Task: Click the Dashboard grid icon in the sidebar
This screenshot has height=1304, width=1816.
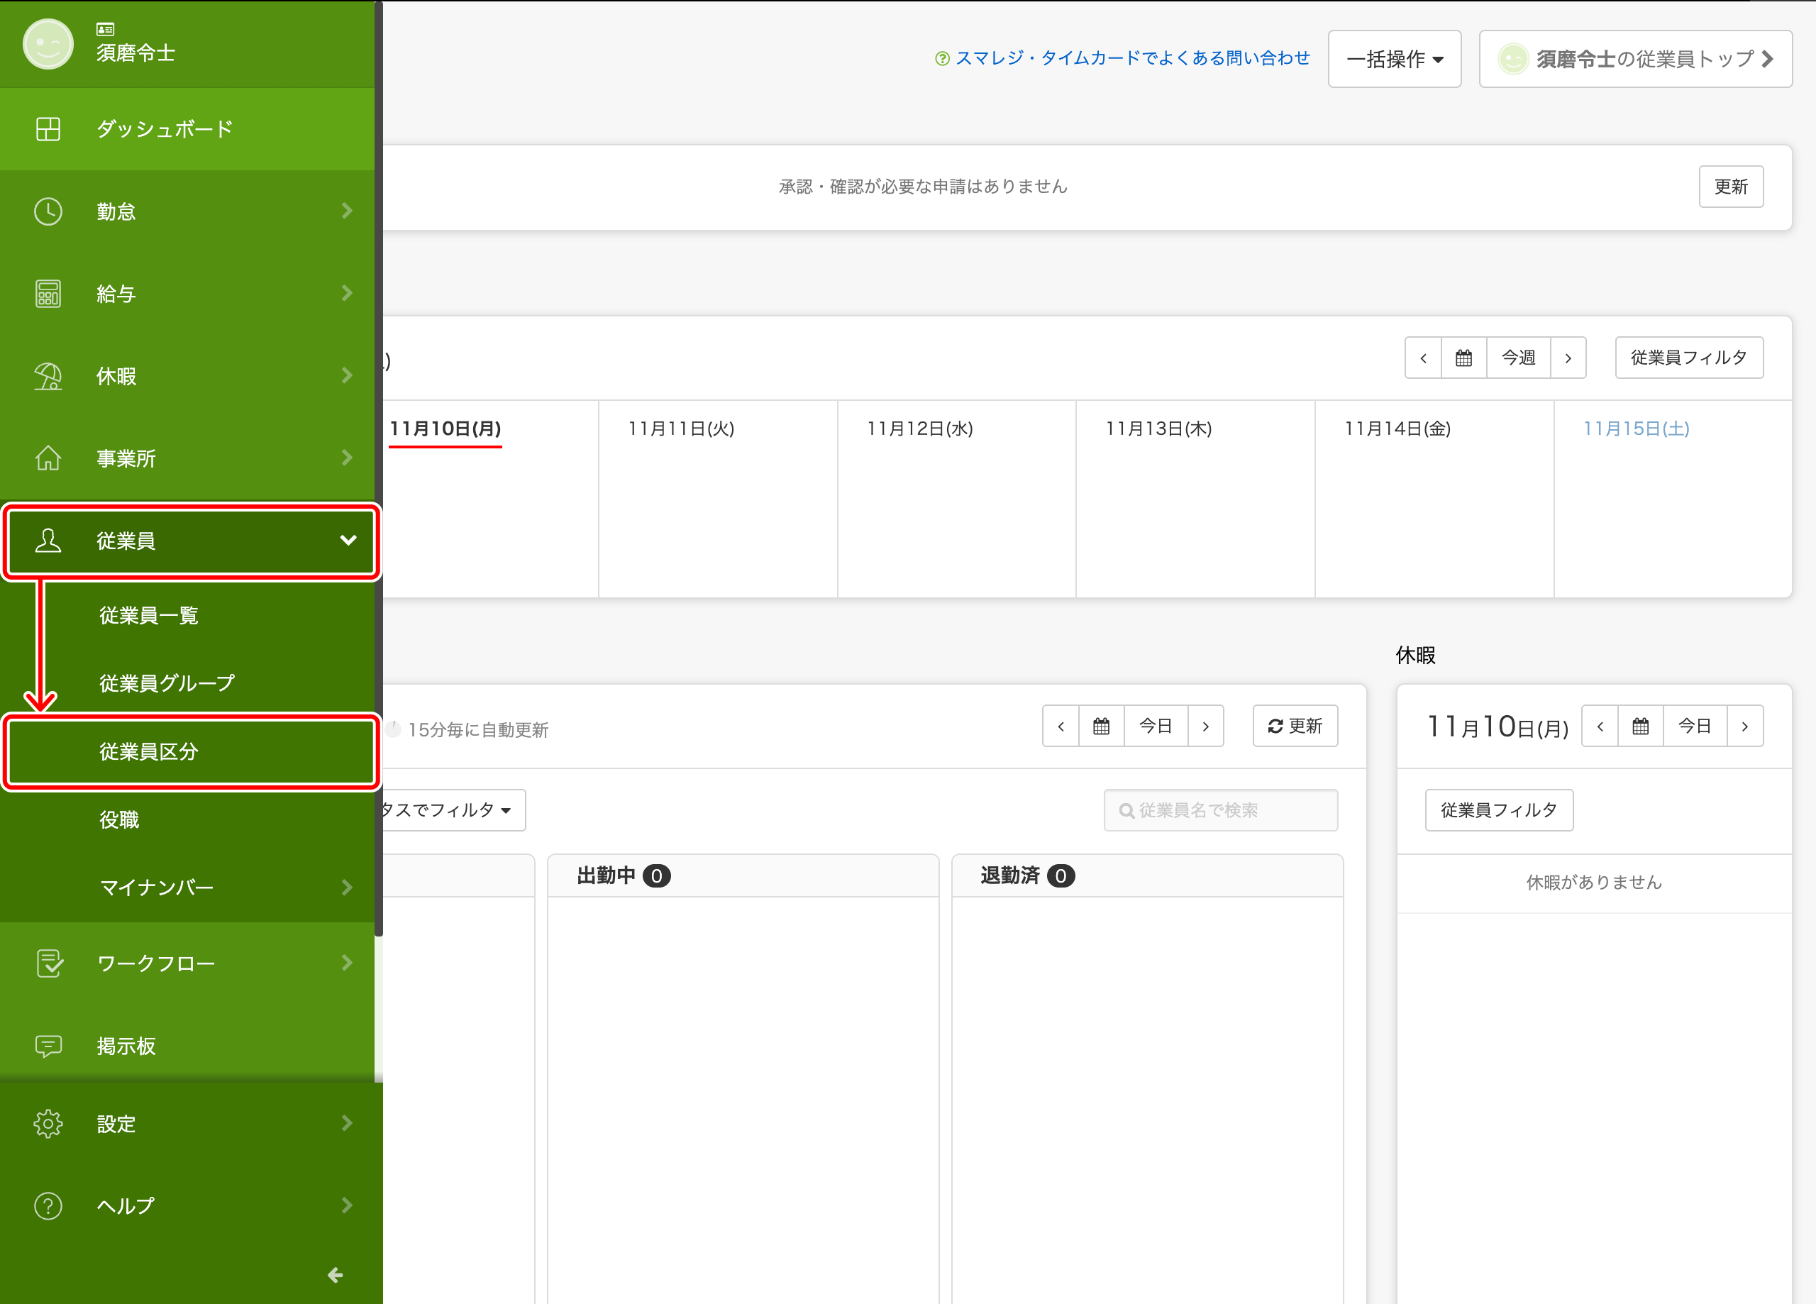Action: pos(48,129)
